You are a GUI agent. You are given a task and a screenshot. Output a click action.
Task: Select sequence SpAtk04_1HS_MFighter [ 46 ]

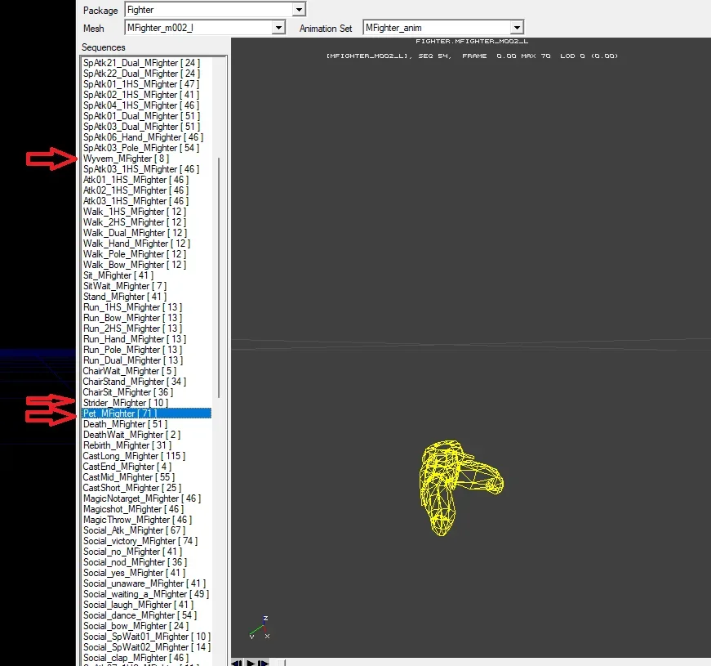click(x=141, y=105)
